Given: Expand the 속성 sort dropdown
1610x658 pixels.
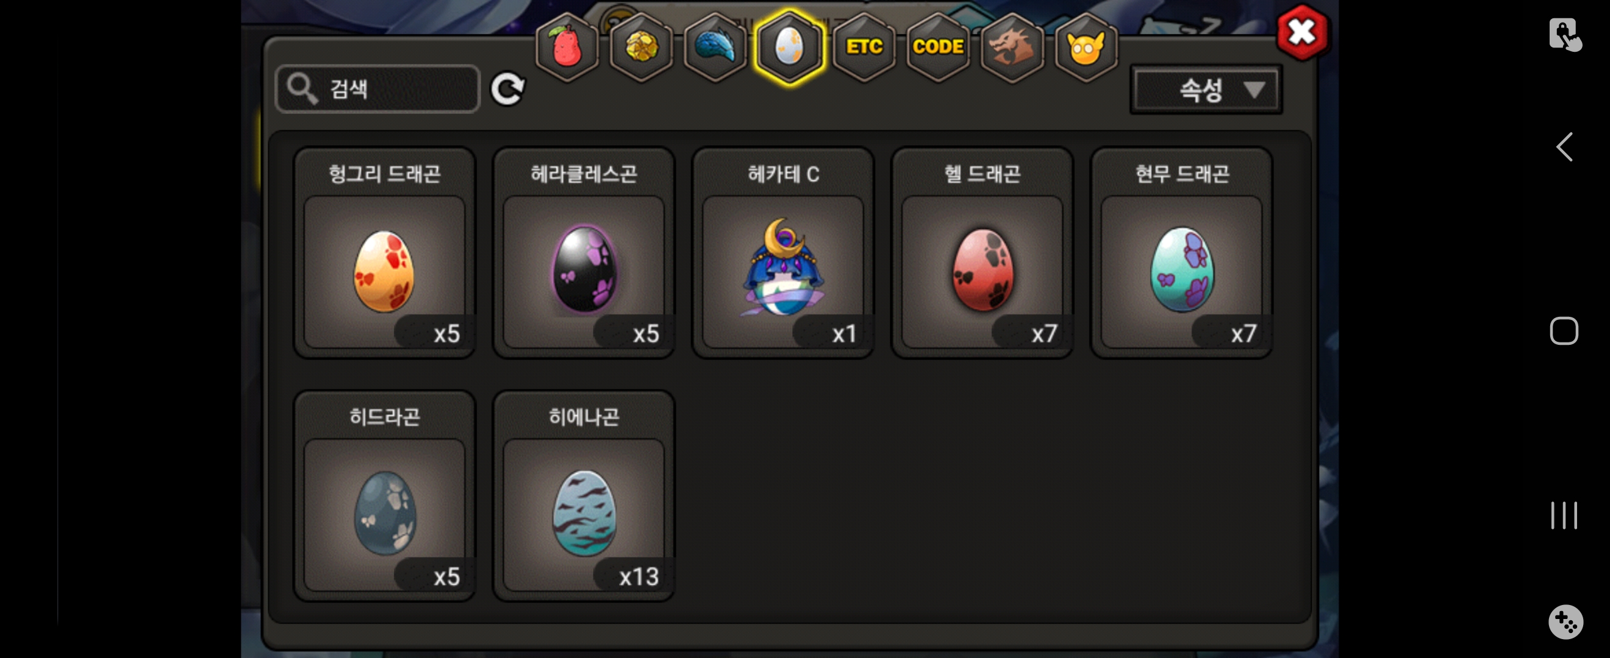Looking at the screenshot, I should pos(1206,90).
